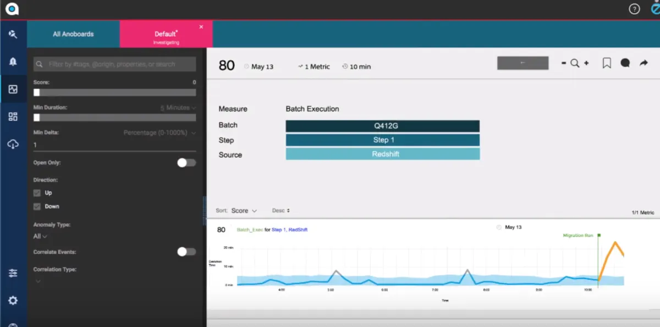660x327 pixels.
Task: Click the Batch_Exec metric name
Action: pyautogui.click(x=250, y=230)
